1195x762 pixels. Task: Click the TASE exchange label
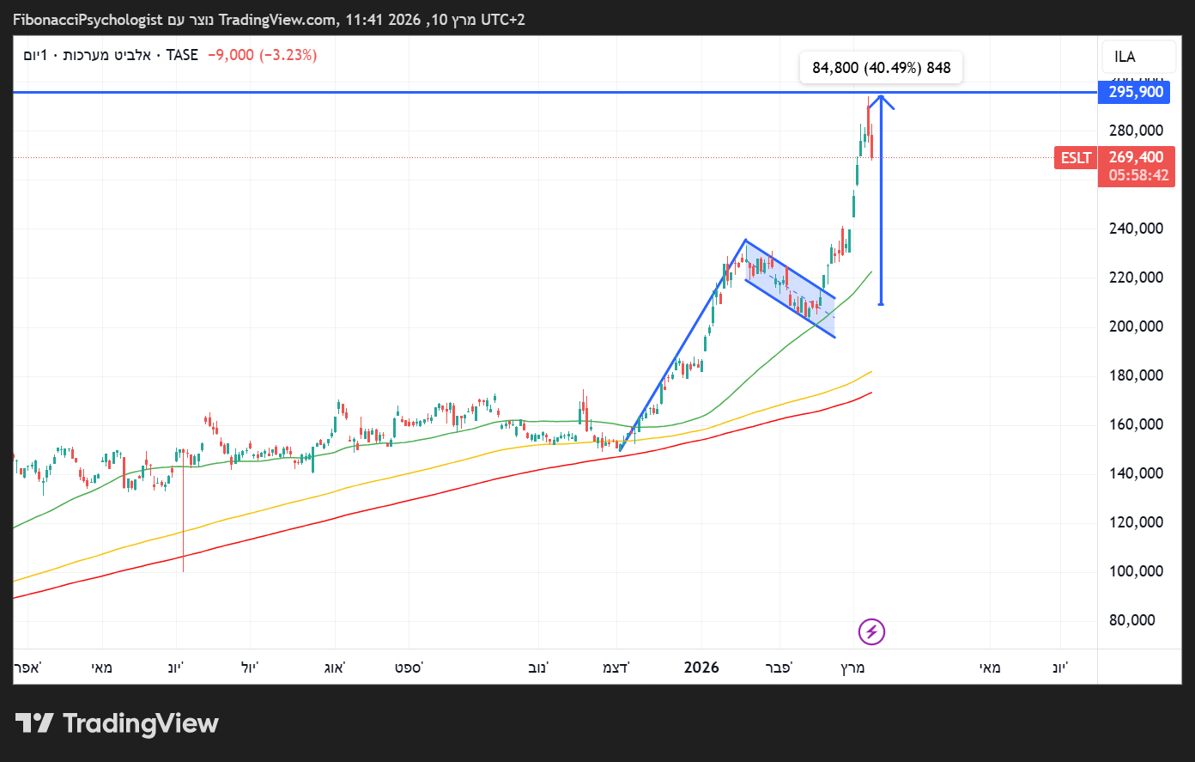(x=182, y=55)
